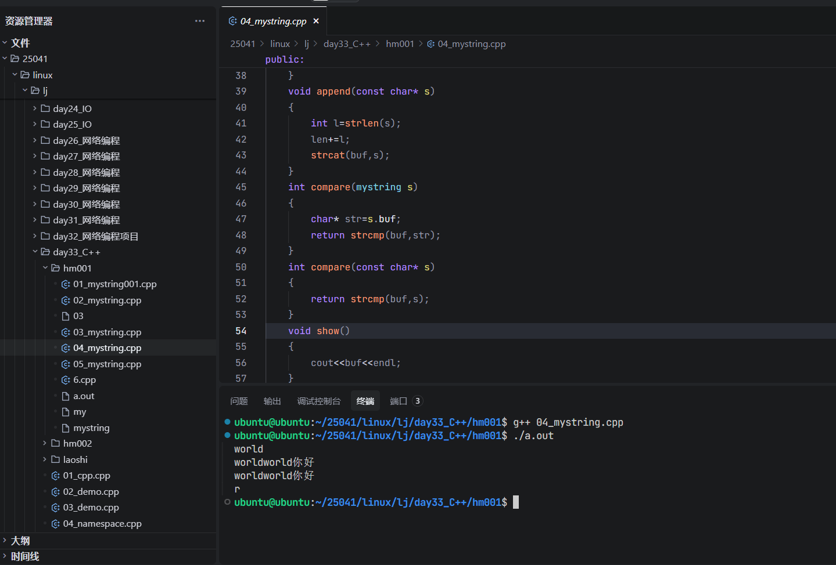This screenshot has width=836, height=565.
Task: Close the 04_mystring.cpp editor tab
Action: click(316, 21)
